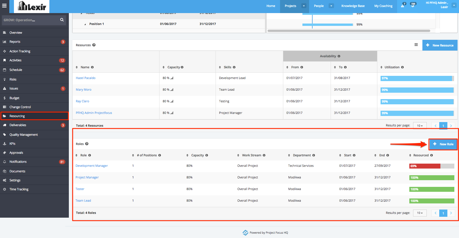
Task: Sort Resources by Availability To column
Action: click(x=335, y=67)
